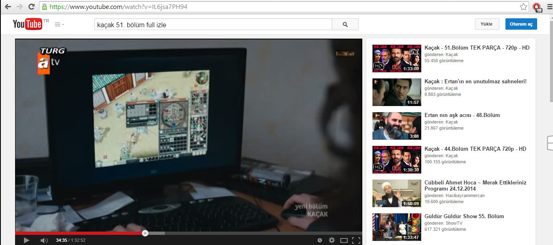Click uploader Hacibayrammercan channel name

pos(465,195)
